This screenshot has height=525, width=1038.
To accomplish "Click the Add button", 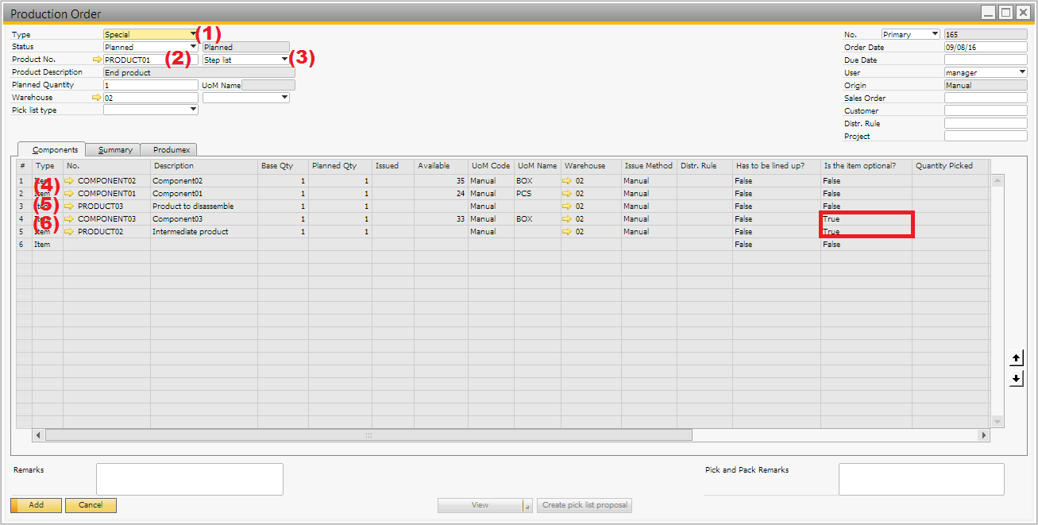I will click(x=36, y=505).
